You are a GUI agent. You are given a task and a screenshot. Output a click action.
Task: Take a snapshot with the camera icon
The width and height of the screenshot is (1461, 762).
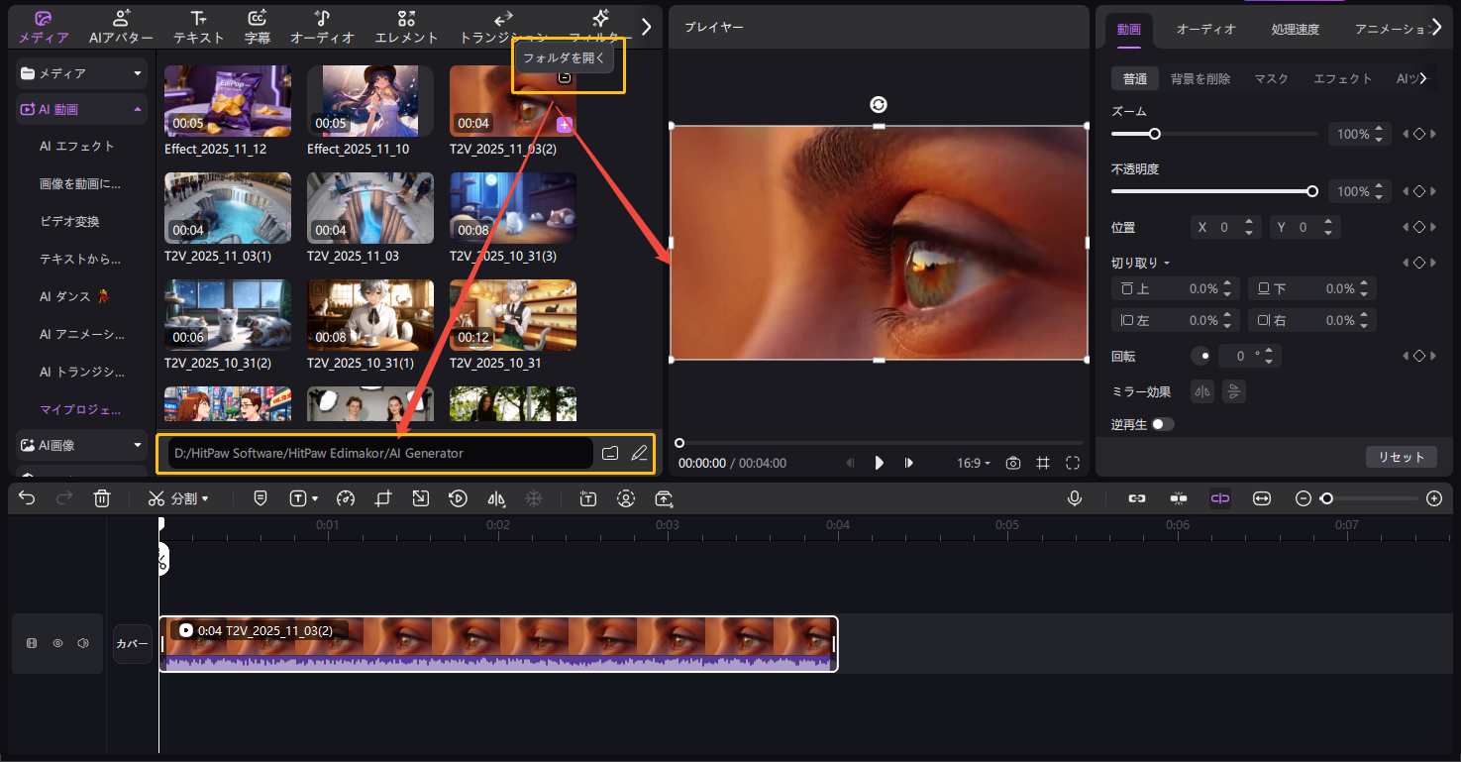[x=1012, y=463]
